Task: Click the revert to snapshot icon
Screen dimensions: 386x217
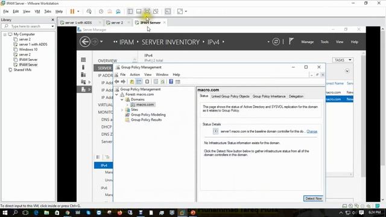Action: [110, 11]
